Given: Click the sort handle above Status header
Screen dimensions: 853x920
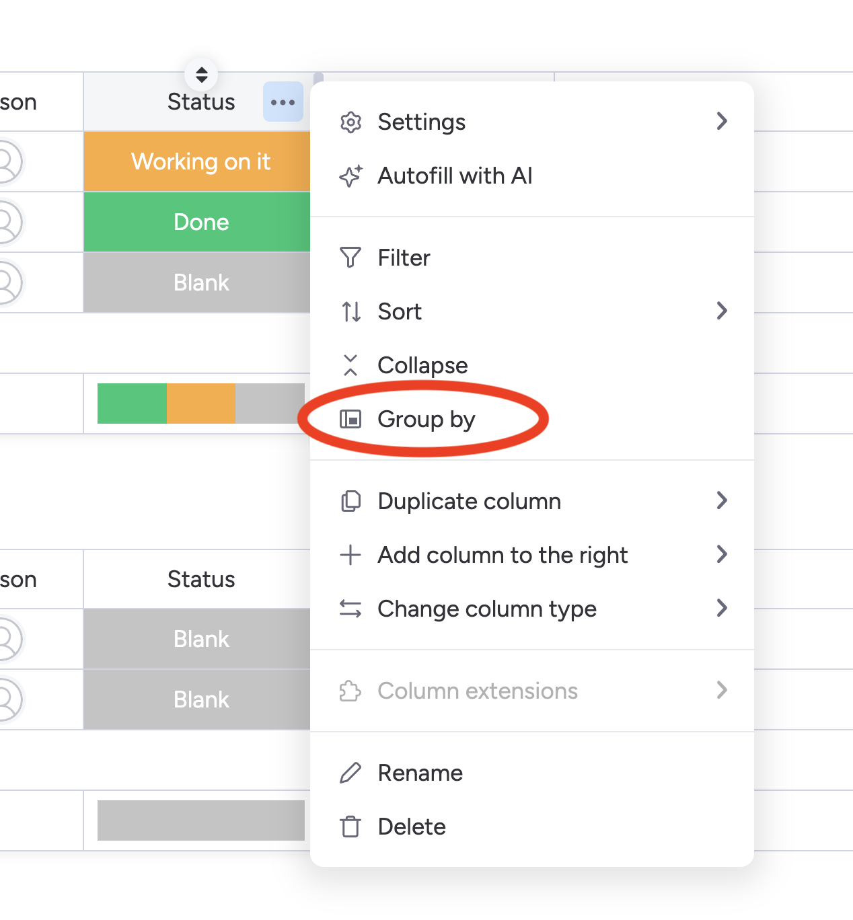Looking at the screenshot, I should pyautogui.click(x=201, y=74).
